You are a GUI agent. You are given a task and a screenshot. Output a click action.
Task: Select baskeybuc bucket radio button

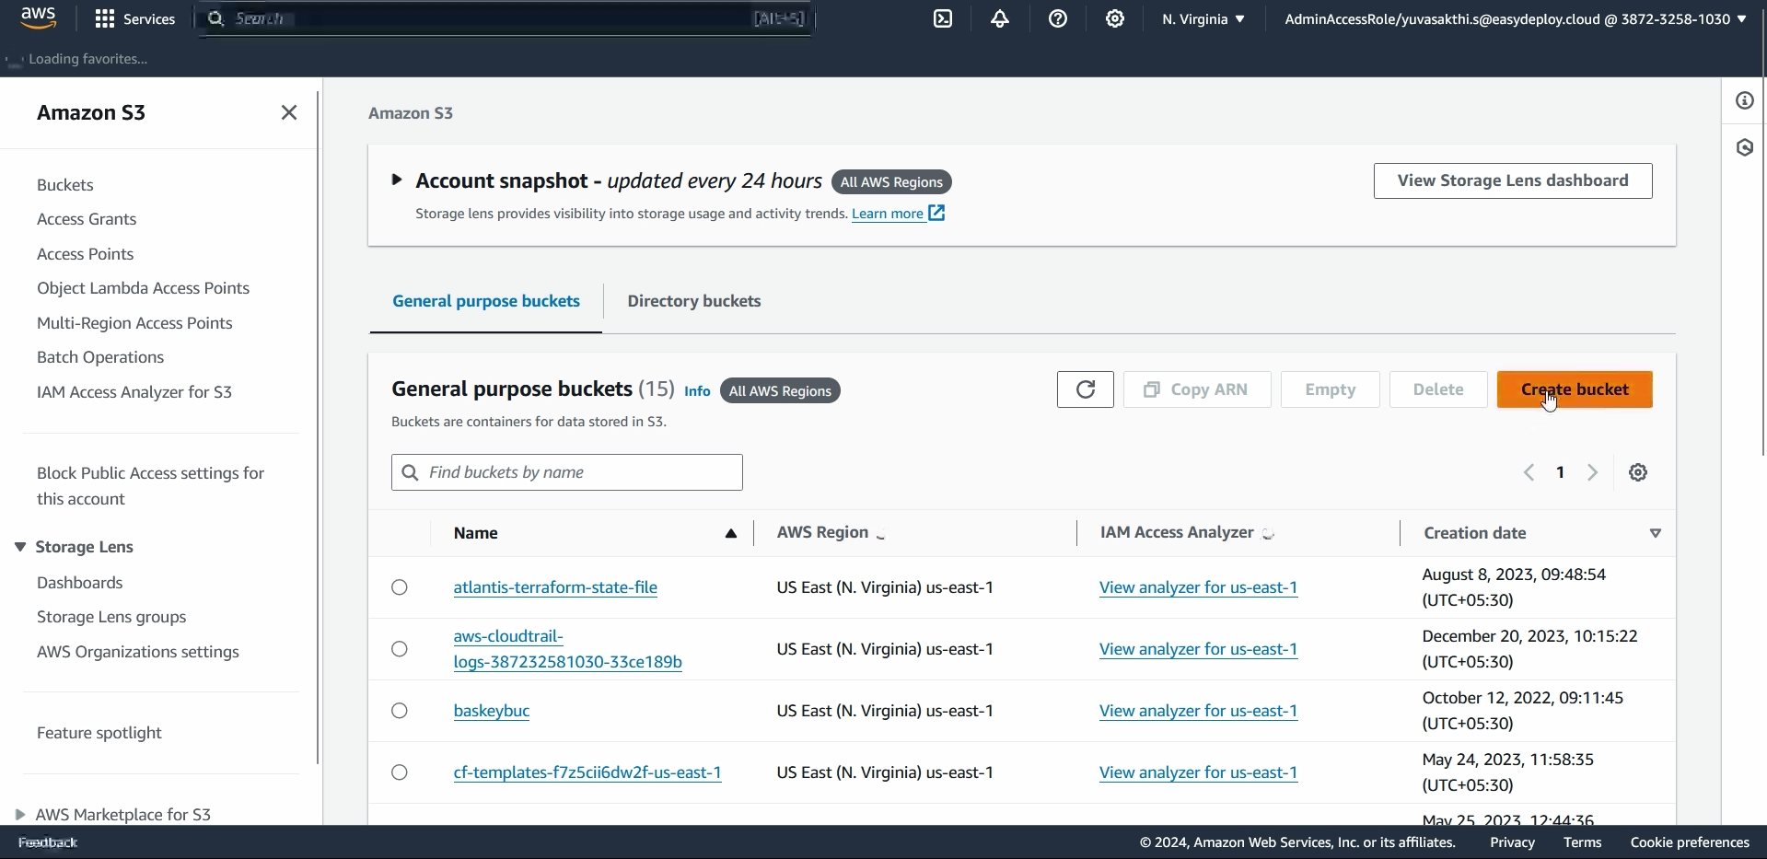pyautogui.click(x=400, y=711)
